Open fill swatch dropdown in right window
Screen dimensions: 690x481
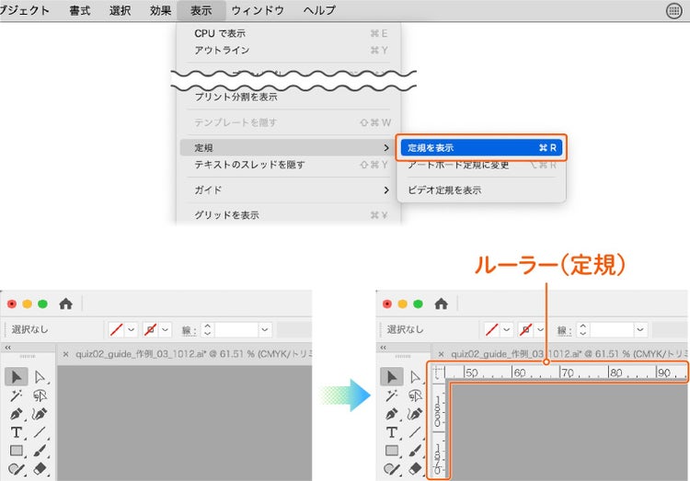[x=507, y=329]
